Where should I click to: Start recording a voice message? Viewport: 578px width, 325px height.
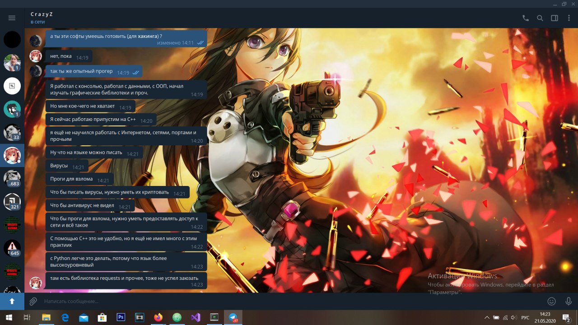click(x=569, y=301)
